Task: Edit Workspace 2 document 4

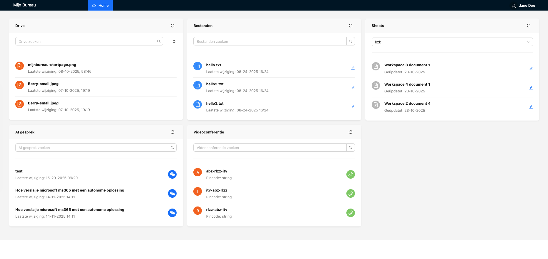Action: (x=531, y=107)
